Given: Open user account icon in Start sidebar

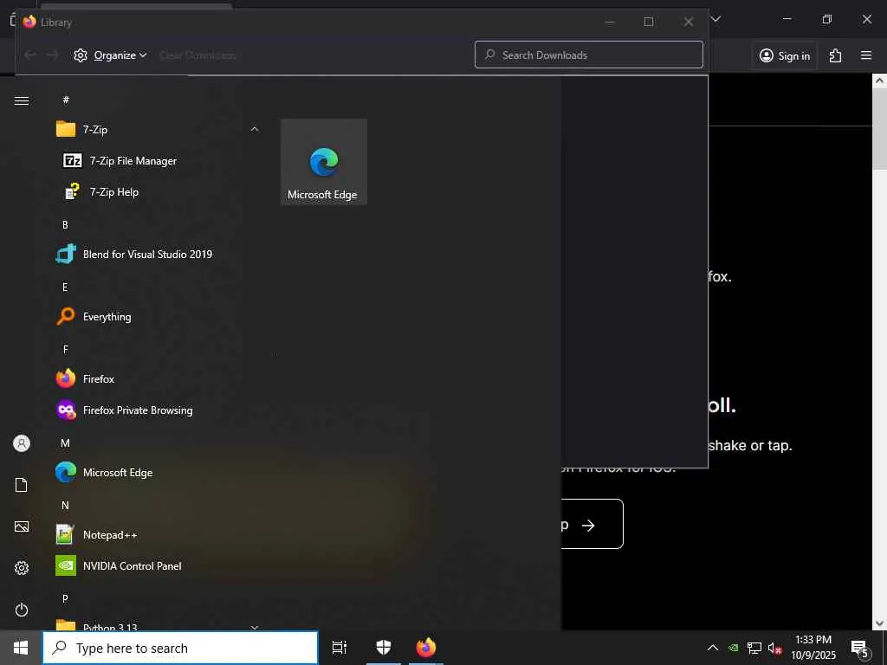Looking at the screenshot, I should pos(22,443).
